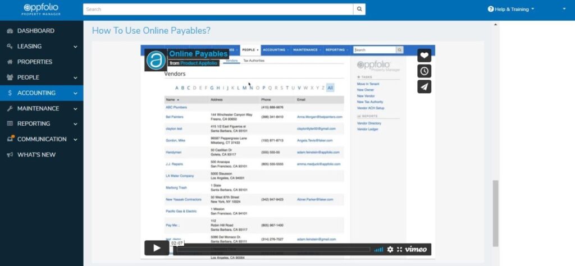This screenshot has height=266, width=575.
Task: Play the Online Payables video
Action: pos(157,248)
